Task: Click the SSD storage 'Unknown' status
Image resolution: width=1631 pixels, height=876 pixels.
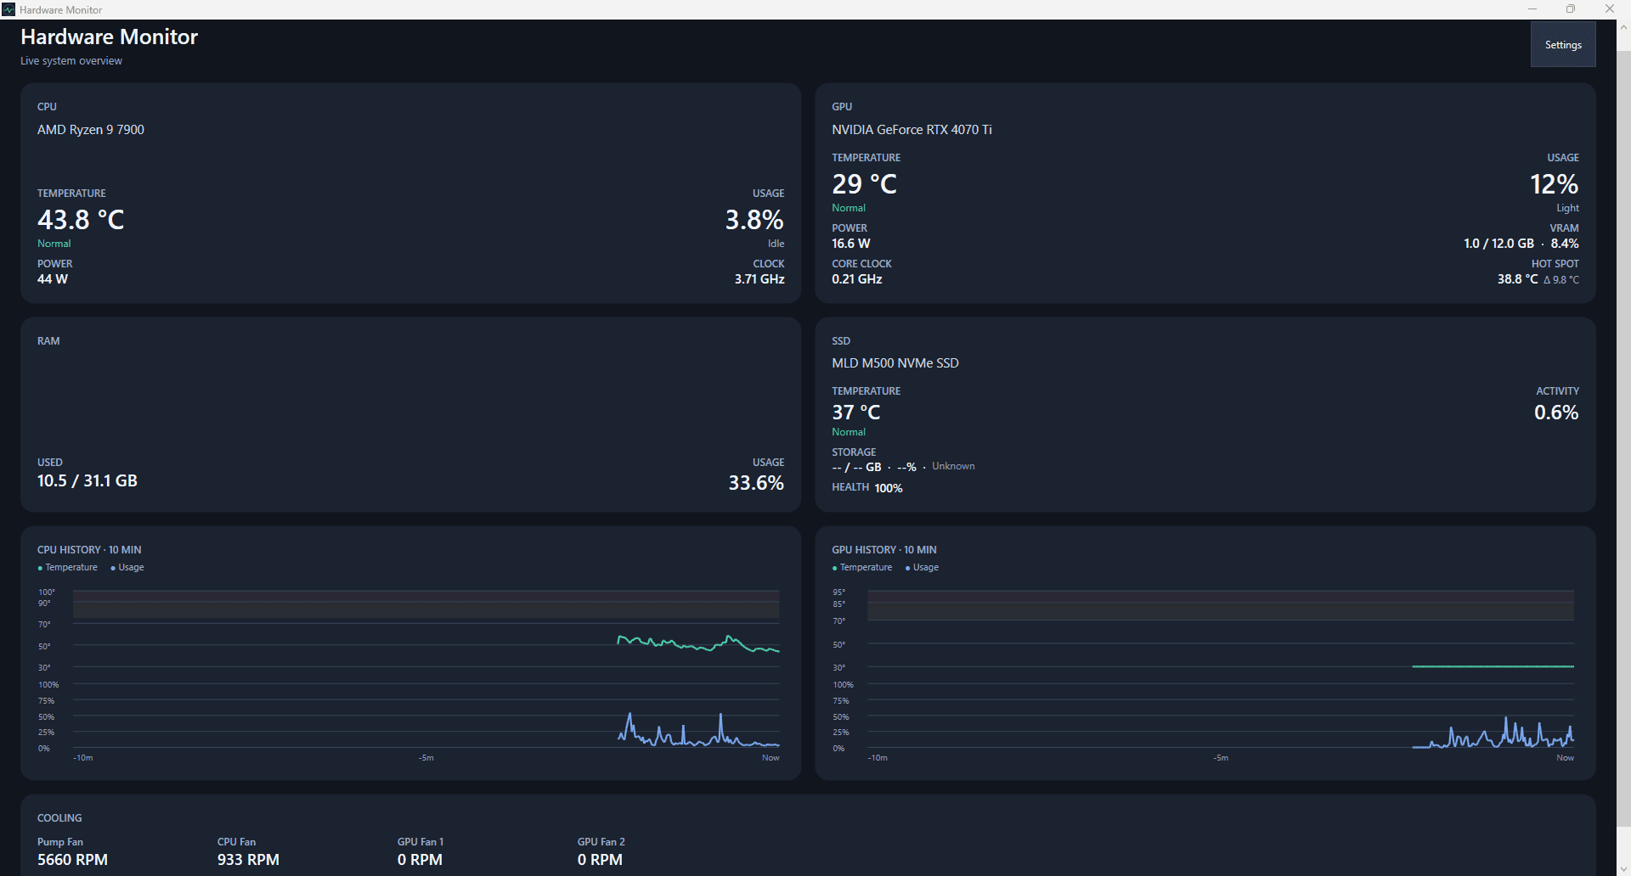Action: 953,466
